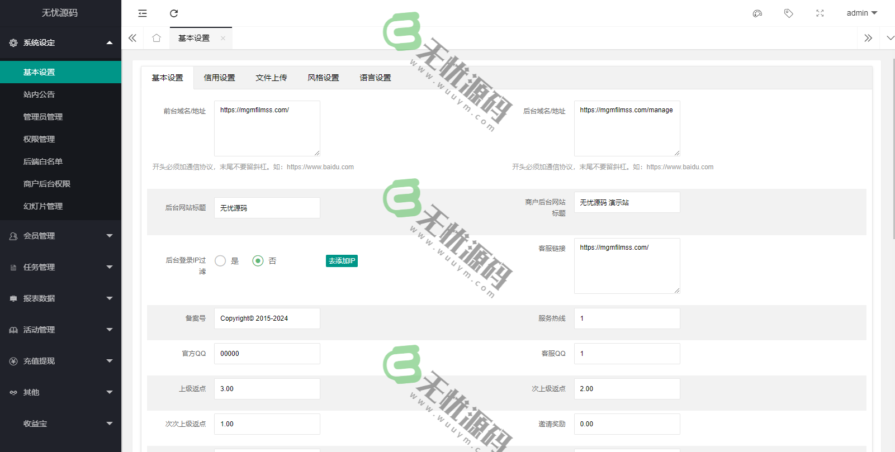This screenshot has height=452, width=895.
Task: Switch to the 基本设置 settings tab
Action: point(168,78)
